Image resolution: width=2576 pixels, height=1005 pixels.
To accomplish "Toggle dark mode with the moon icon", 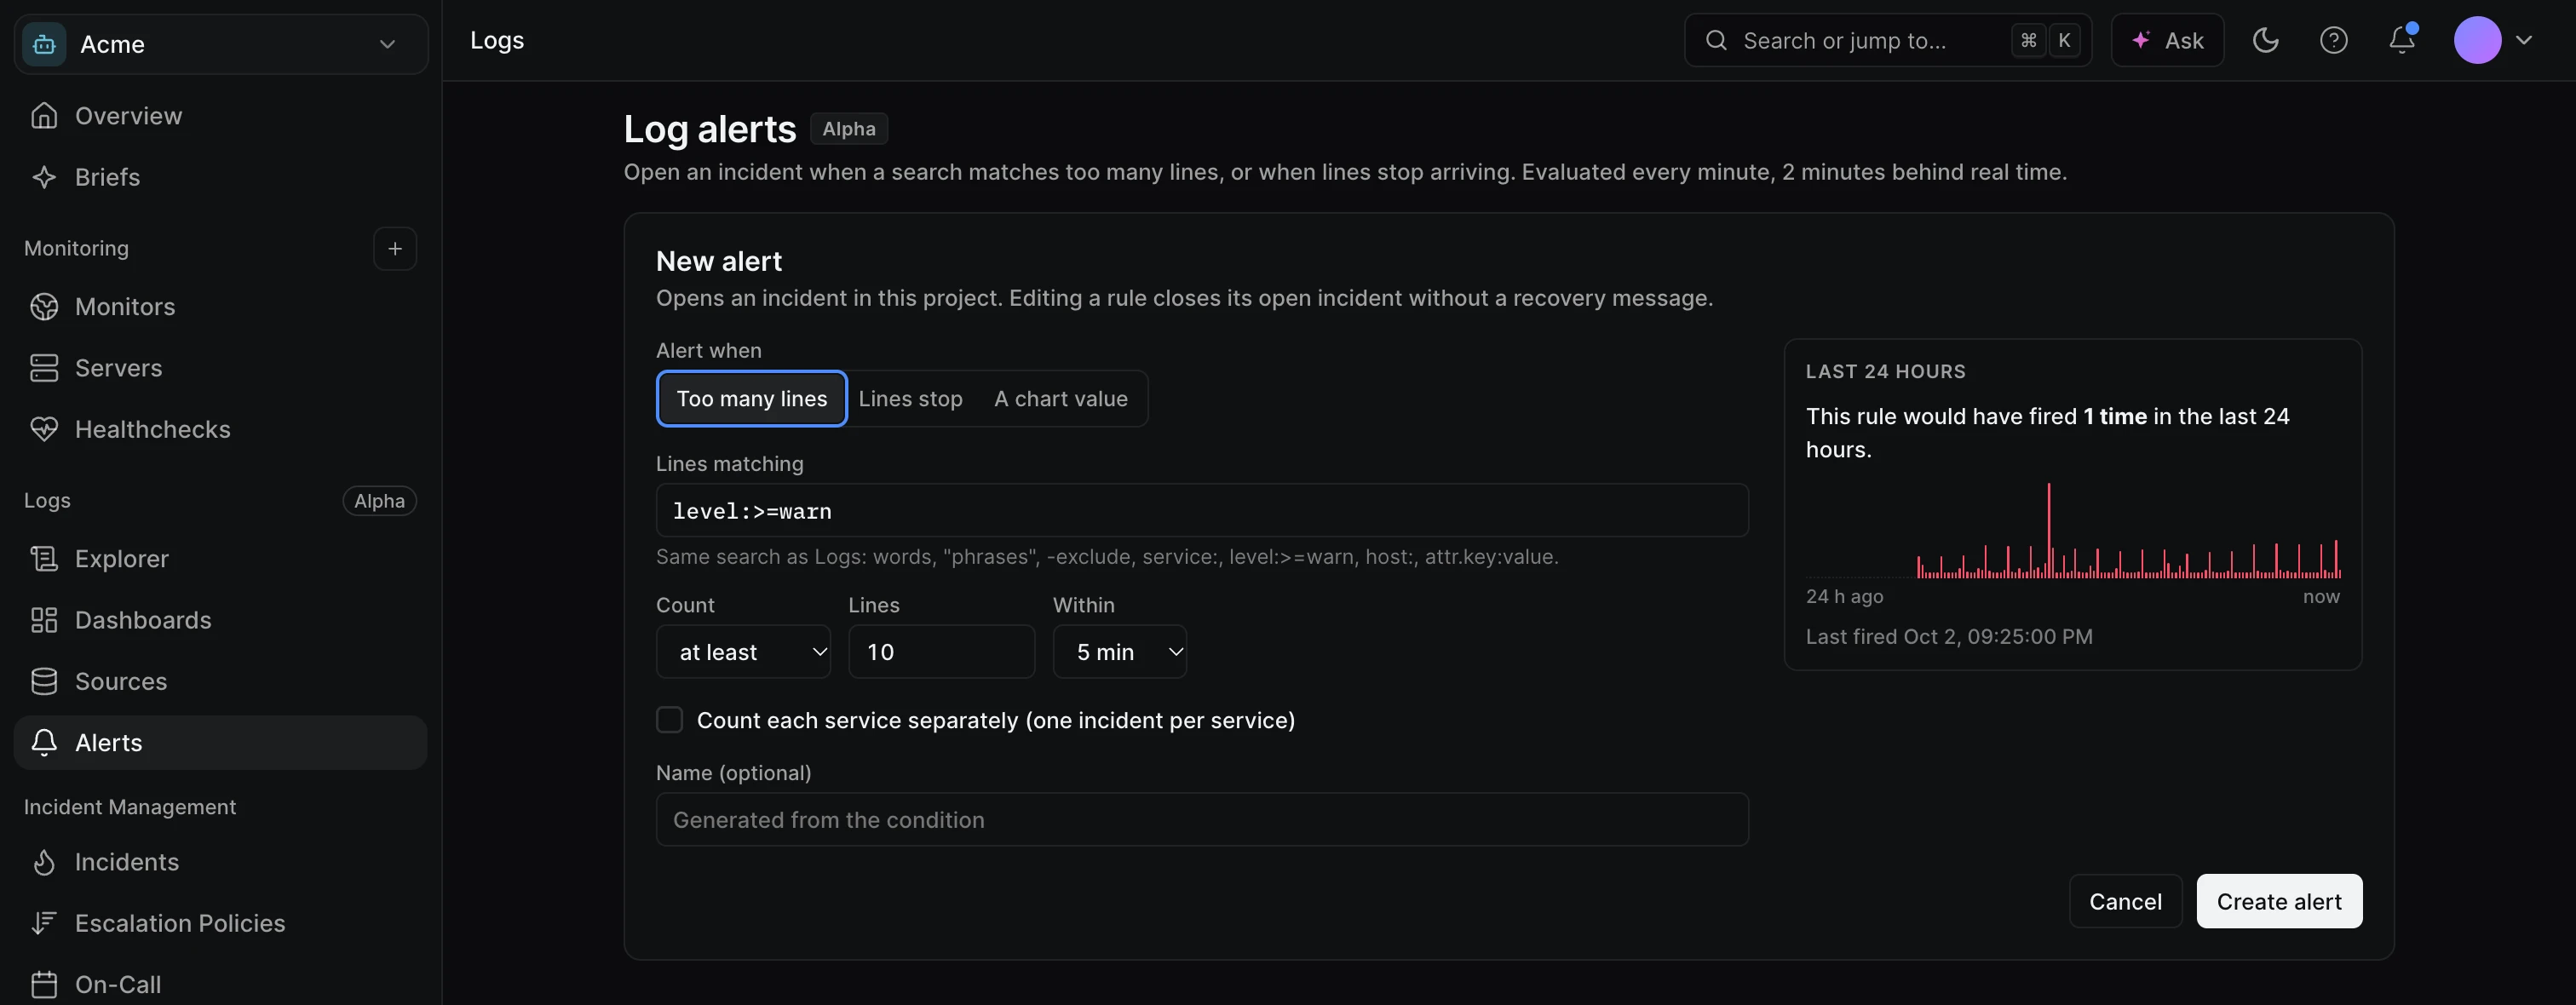I will click(2265, 40).
